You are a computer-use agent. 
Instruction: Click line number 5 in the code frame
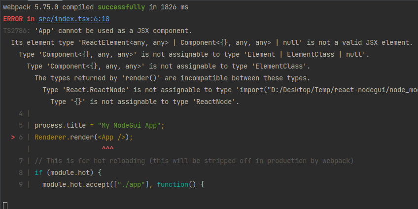(x=21, y=126)
